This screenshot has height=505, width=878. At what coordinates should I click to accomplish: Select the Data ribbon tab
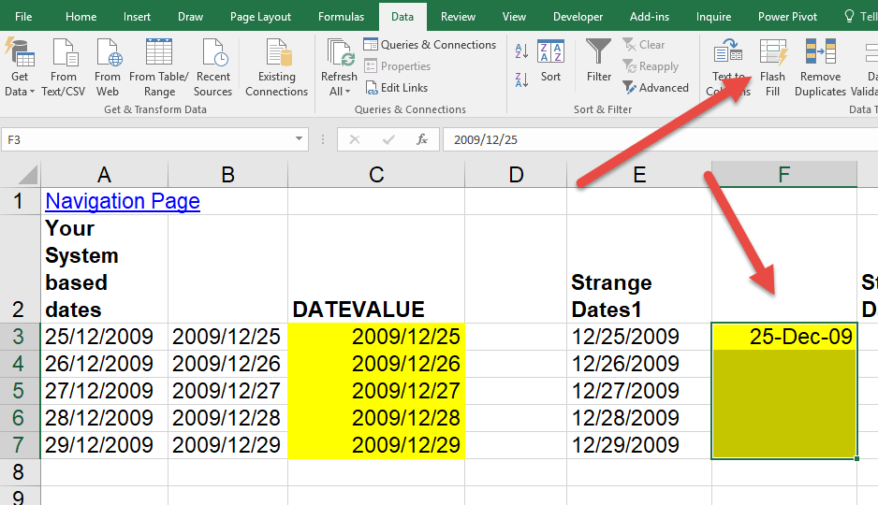pos(402,17)
